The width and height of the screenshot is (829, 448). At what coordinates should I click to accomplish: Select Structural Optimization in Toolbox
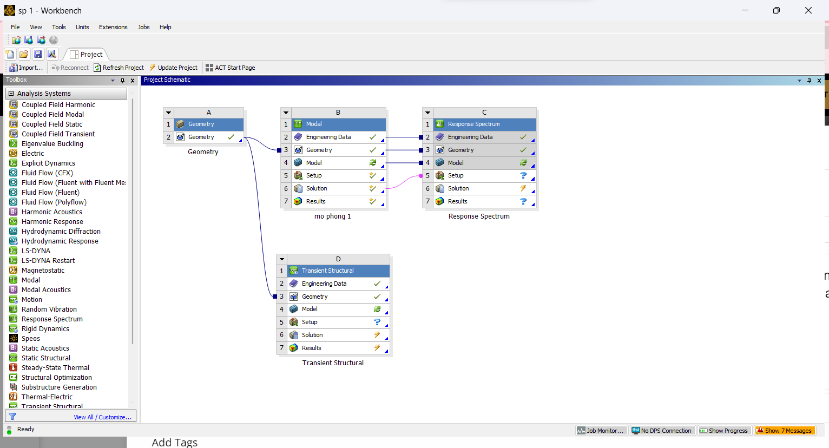click(x=57, y=377)
